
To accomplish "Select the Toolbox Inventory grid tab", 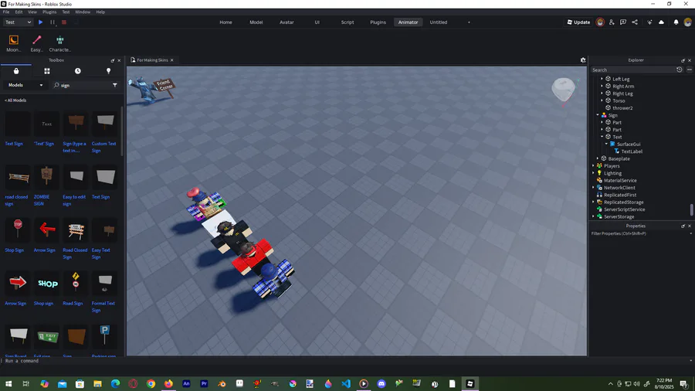I will point(47,71).
